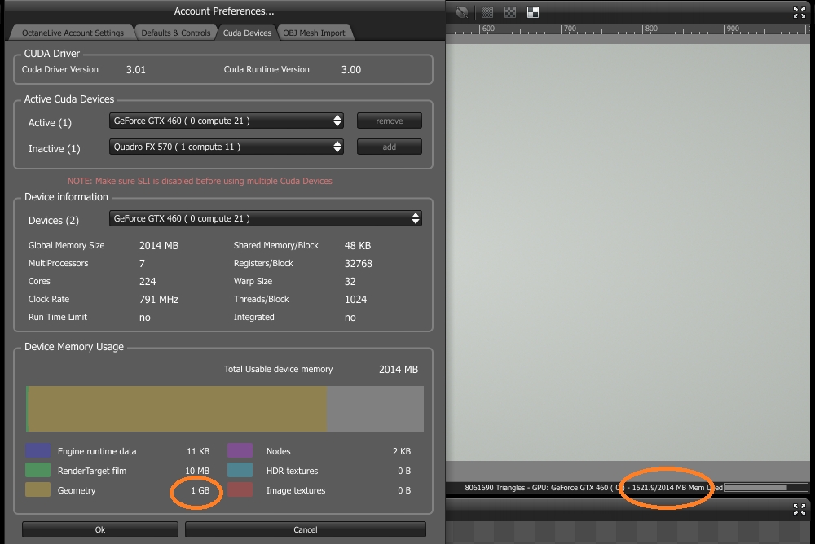Select the Cuda Devices tab
This screenshot has width=815, height=544.
(x=248, y=33)
